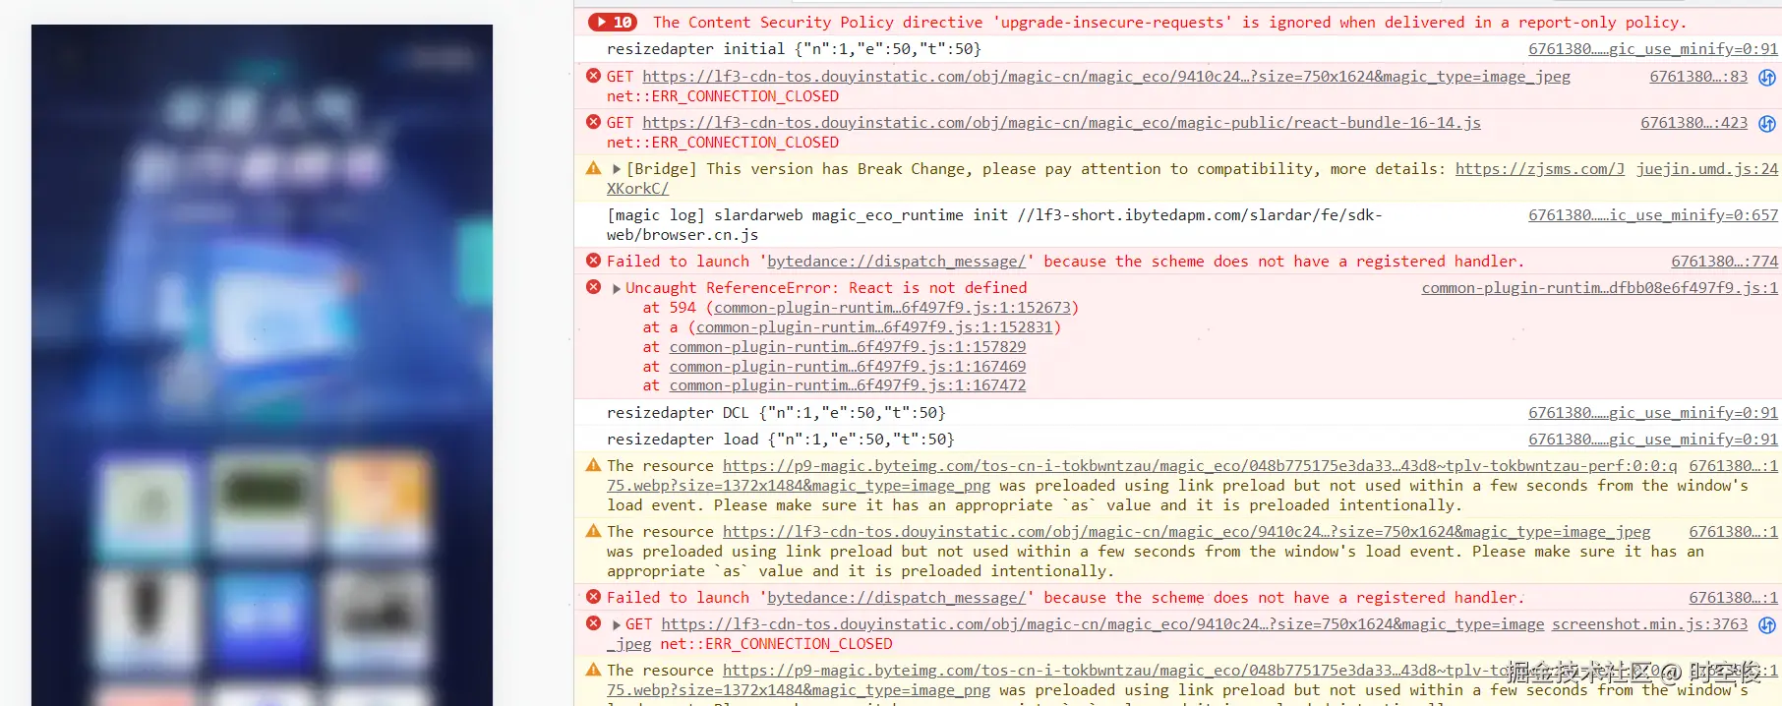Open the react-bundle-16-14.js URL
The height and width of the screenshot is (706, 1782).
click(x=1061, y=123)
